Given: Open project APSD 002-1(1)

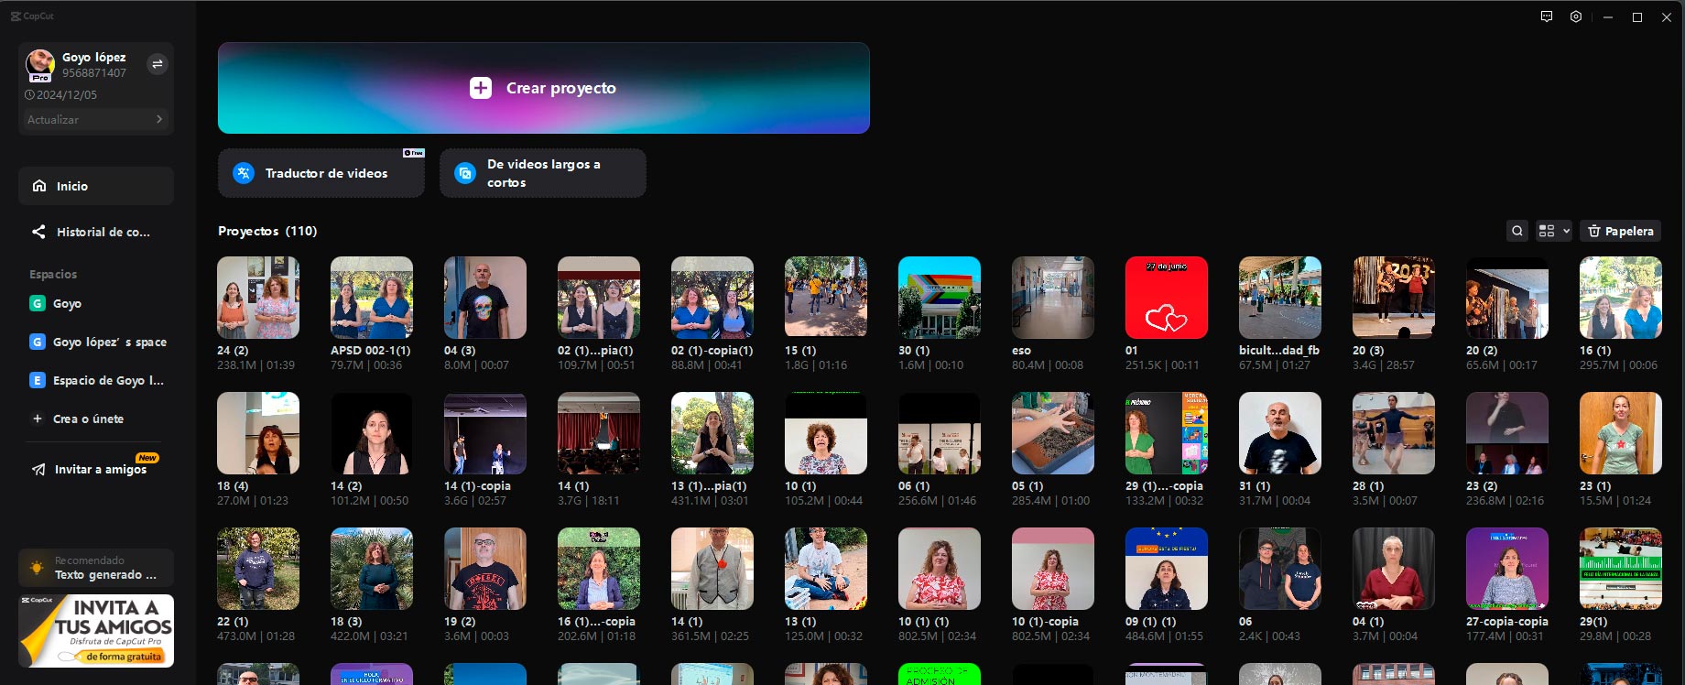Looking at the screenshot, I should [372, 298].
